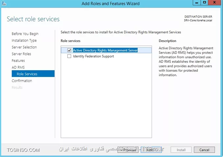Click the SRV-Core.Koreha.Local destination server text
Screen dimensions: 223x157
[198, 20]
